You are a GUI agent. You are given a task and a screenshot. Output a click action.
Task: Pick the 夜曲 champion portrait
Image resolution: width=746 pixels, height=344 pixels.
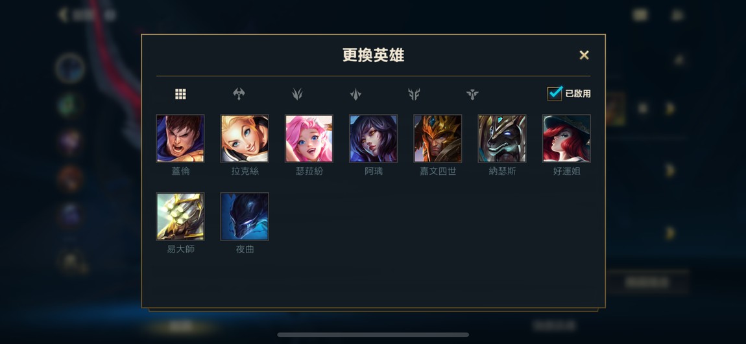coord(245,216)
